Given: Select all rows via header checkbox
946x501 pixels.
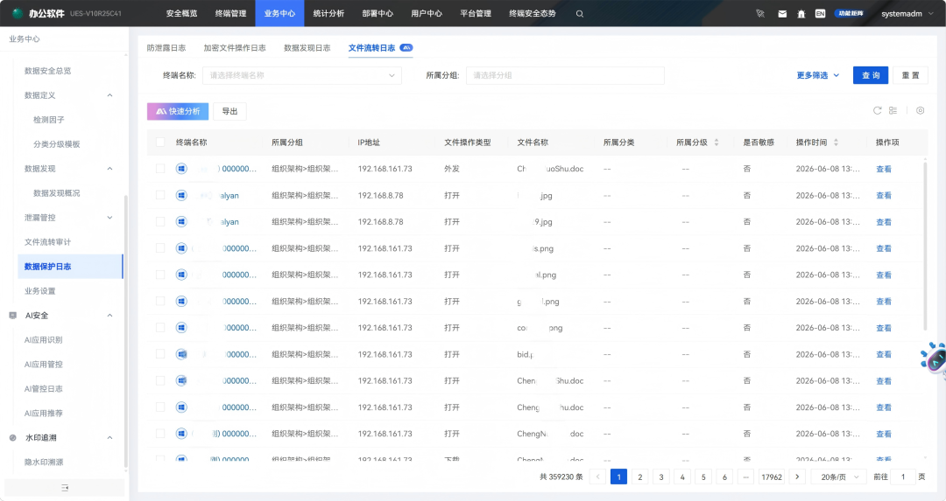Looking at the screenshot, I should (160, 143).
